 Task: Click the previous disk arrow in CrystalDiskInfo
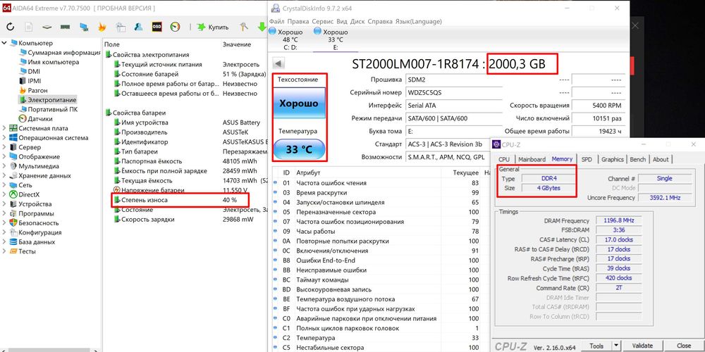click(x=278, y=63)
